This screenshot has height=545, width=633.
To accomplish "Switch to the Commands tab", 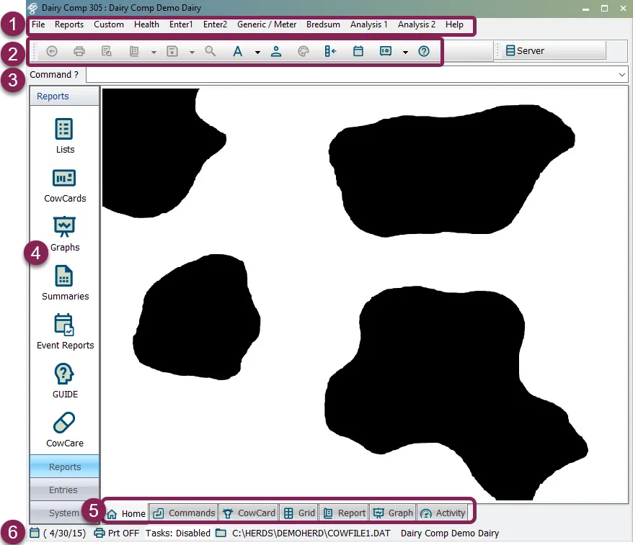I will pos(184,513).
